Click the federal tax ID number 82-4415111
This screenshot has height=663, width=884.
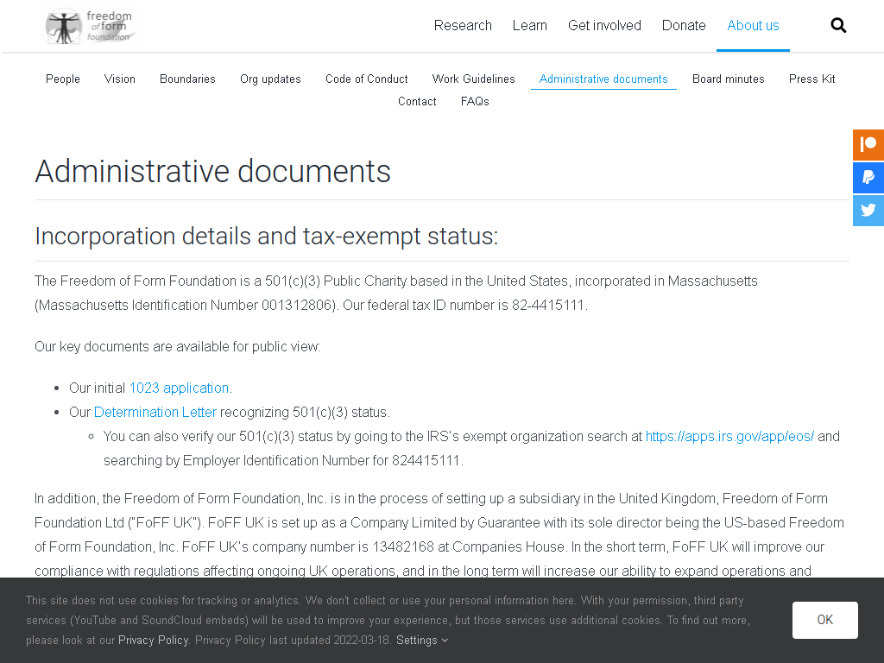click(547, 305)
